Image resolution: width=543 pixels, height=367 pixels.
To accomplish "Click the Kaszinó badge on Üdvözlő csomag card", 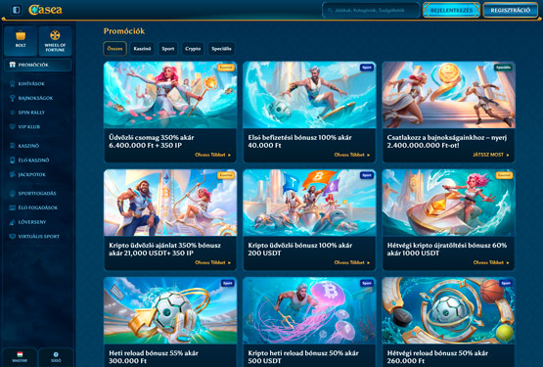I will (226, 68).
